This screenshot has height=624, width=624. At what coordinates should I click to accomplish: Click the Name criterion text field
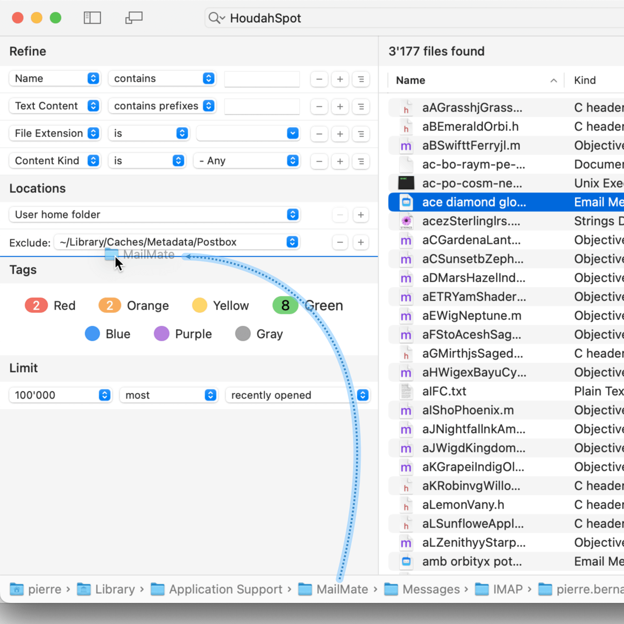click(262, 79)
